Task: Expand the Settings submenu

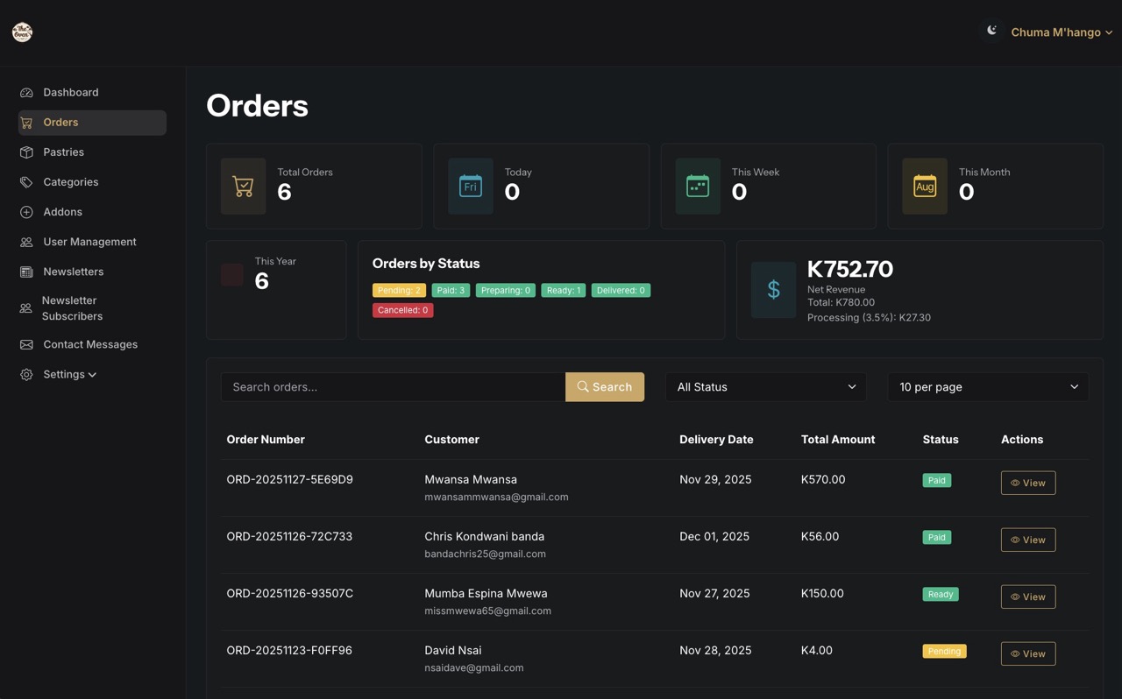Action: point(69,374)
